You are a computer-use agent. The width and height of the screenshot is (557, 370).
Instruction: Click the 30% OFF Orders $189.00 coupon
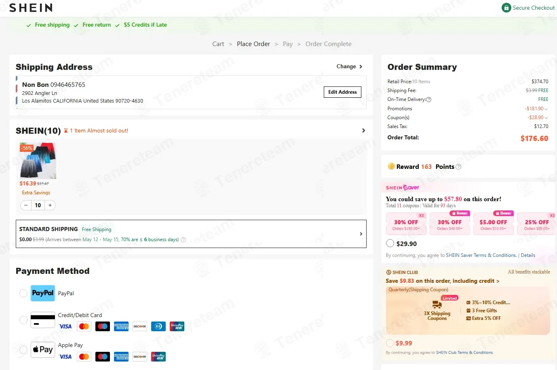[406, 224]
